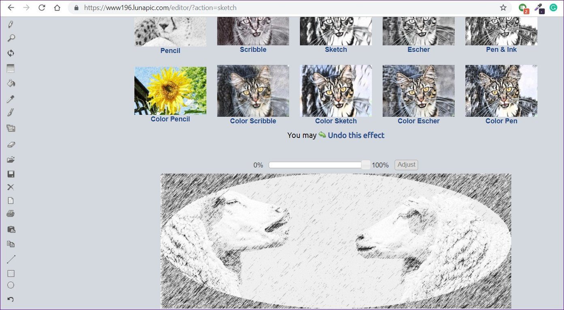Select the magnifier zoom tool
Screen dimensions: 564x310
coord(11,38)
